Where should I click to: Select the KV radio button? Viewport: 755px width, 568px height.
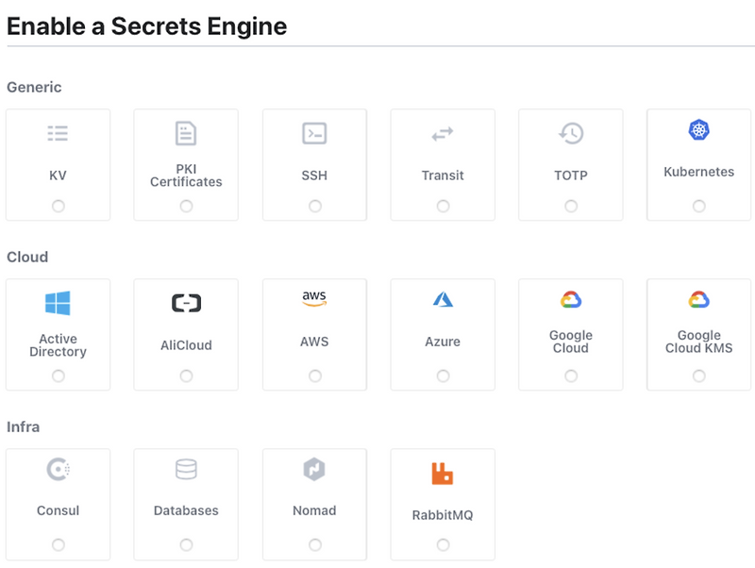[x=59, y=206]
